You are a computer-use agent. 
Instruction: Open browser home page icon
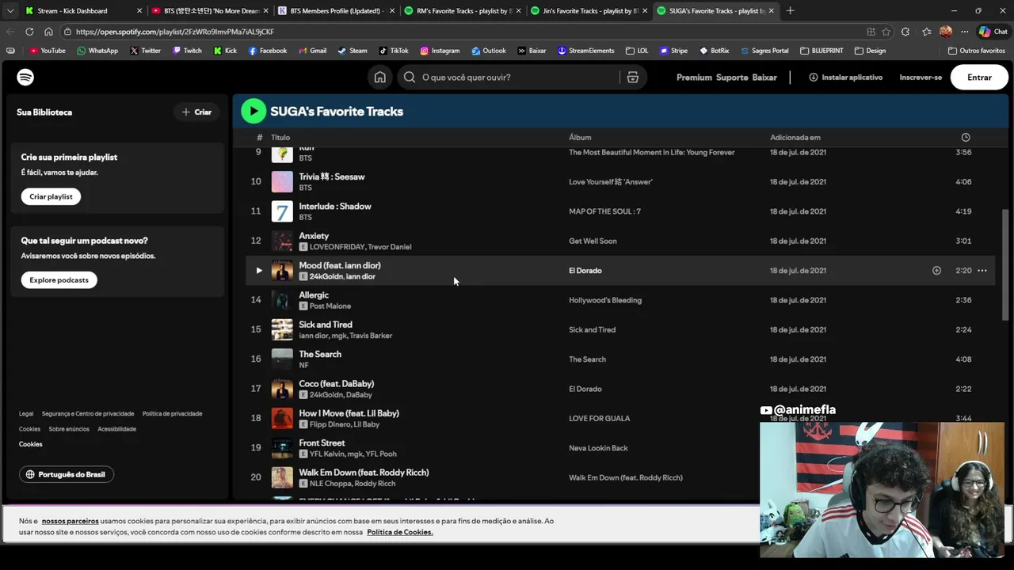48,32
